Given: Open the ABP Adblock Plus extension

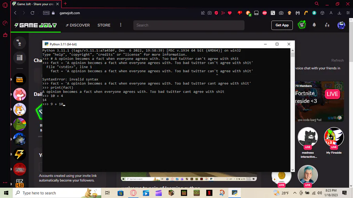Looking at the screenshot, I should pos(264,13).
